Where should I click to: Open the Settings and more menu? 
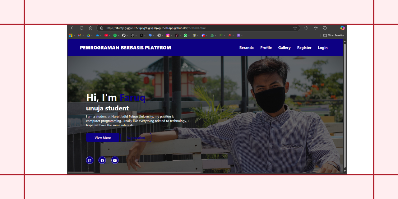tap(334, 28)
